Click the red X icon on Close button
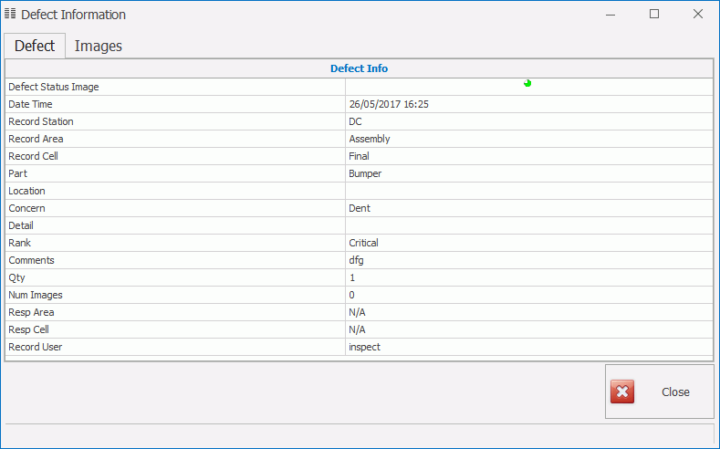The width and height of the screenshot is (720, 449). (x=622, y=392)
